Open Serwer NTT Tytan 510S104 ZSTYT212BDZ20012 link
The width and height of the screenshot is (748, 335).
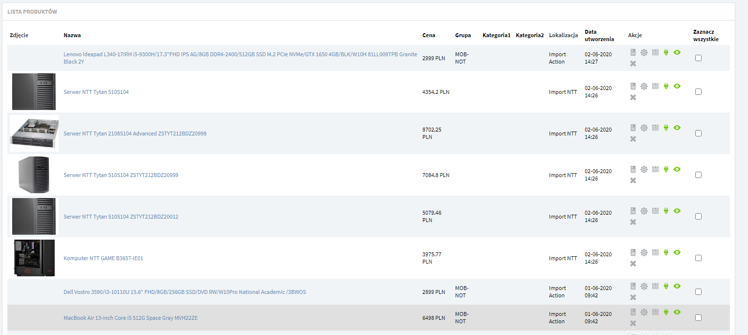click(121, 217)
